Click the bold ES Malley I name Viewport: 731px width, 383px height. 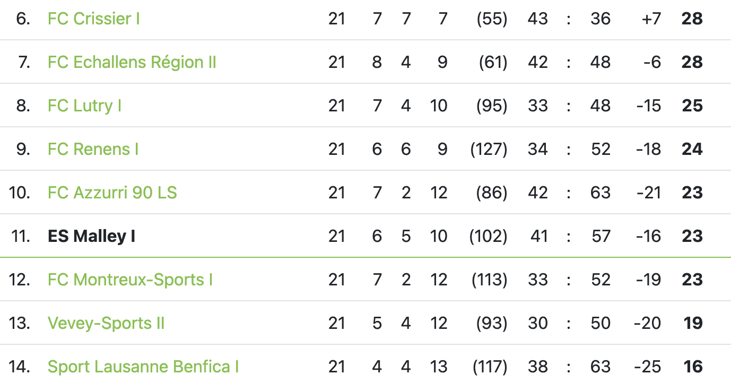point(91,236)
